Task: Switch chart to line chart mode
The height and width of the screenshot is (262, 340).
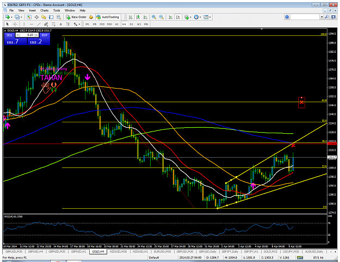Action: [x=145, y=17]
